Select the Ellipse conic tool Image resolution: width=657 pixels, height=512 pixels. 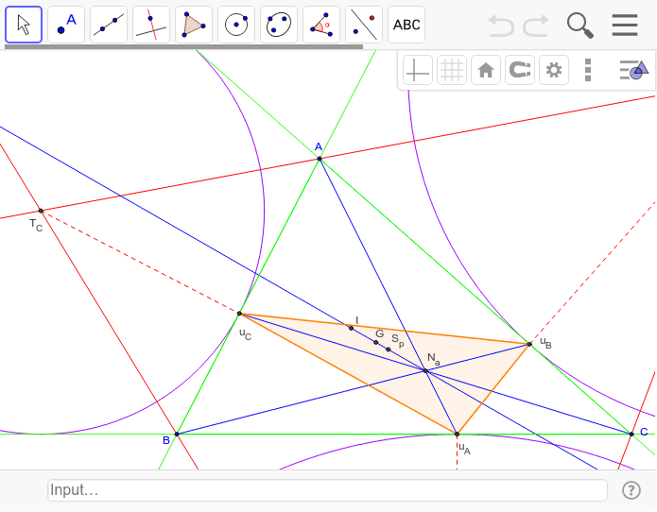pyautogui.click(x=279, y=25)
